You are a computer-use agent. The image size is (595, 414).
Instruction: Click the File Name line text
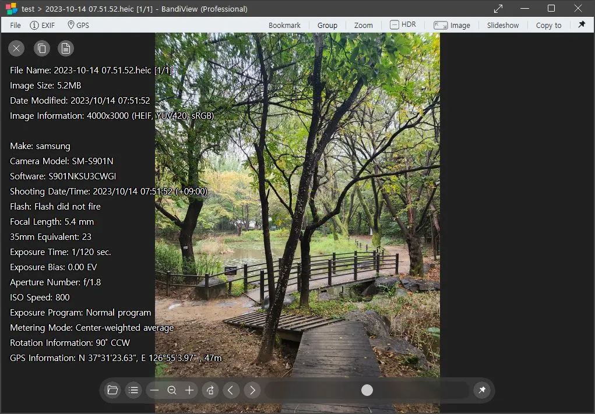tap(91, 70)
